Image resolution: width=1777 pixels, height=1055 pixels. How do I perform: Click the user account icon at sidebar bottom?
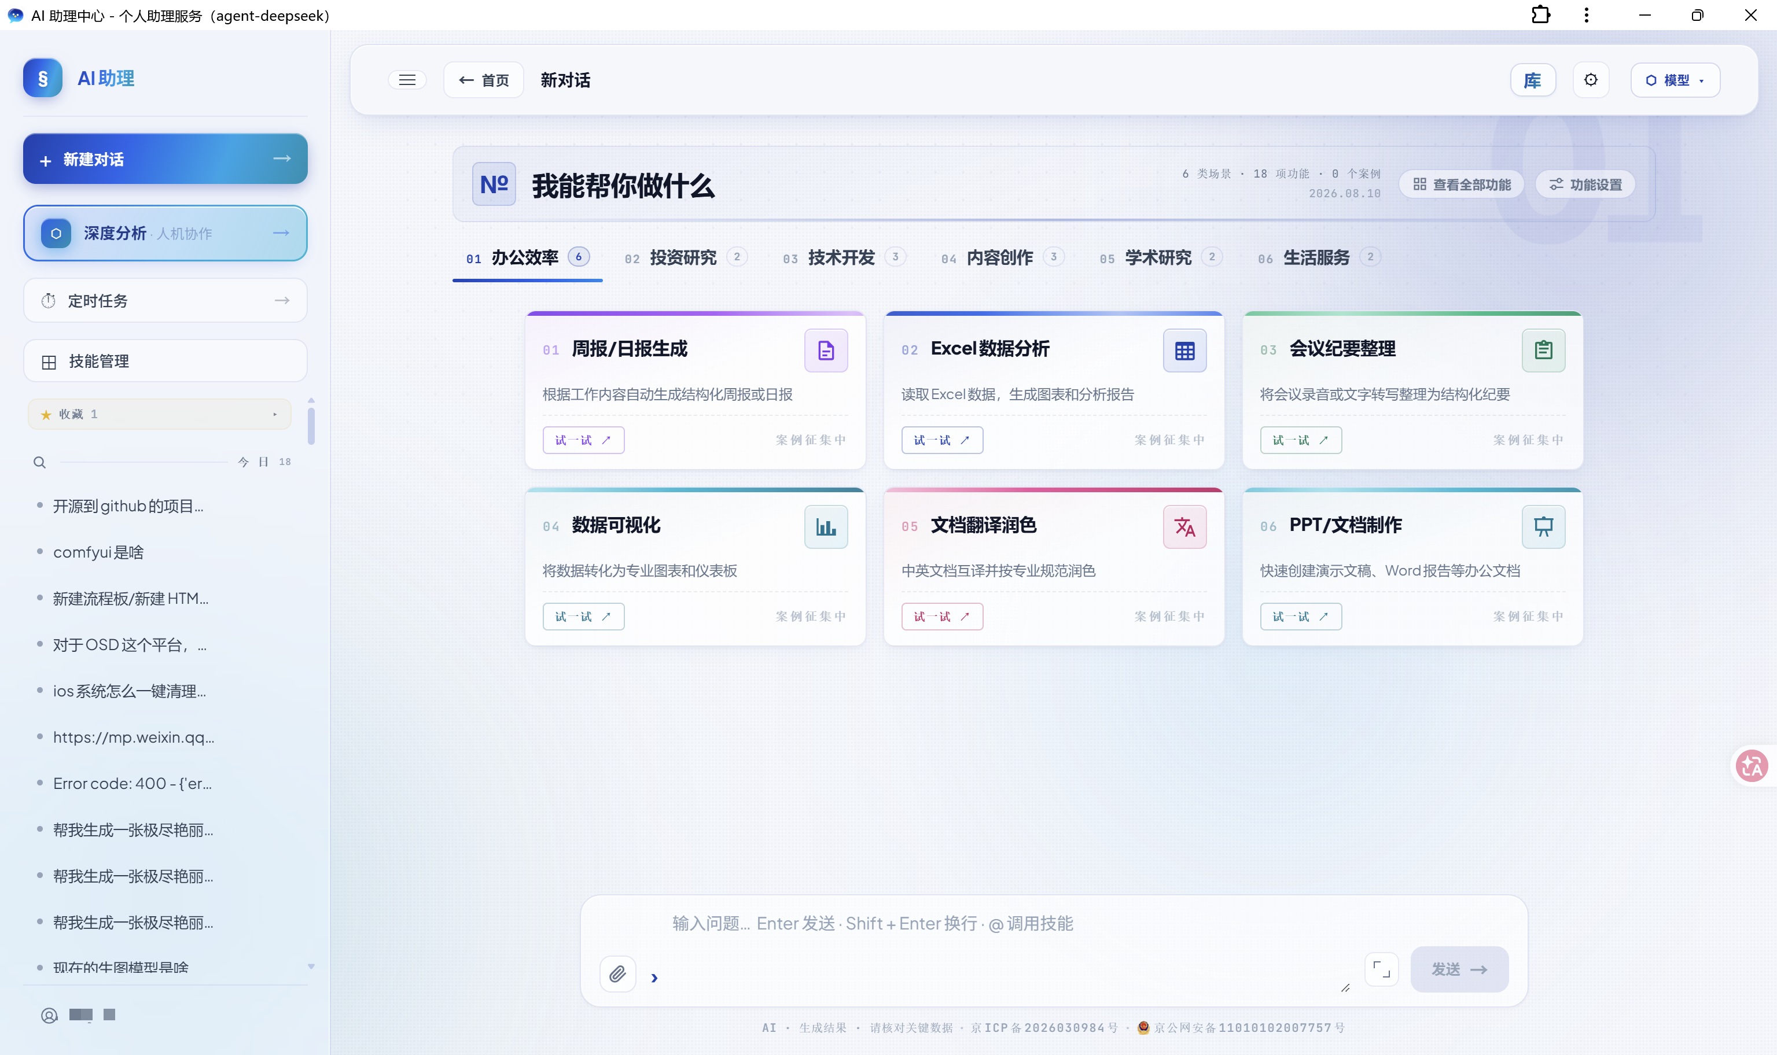(49, 1015)
